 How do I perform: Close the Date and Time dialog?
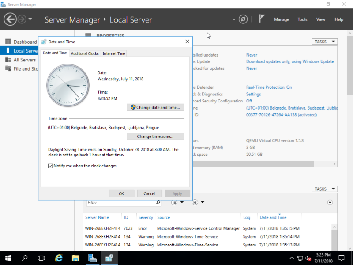click(x=187, y=42)
